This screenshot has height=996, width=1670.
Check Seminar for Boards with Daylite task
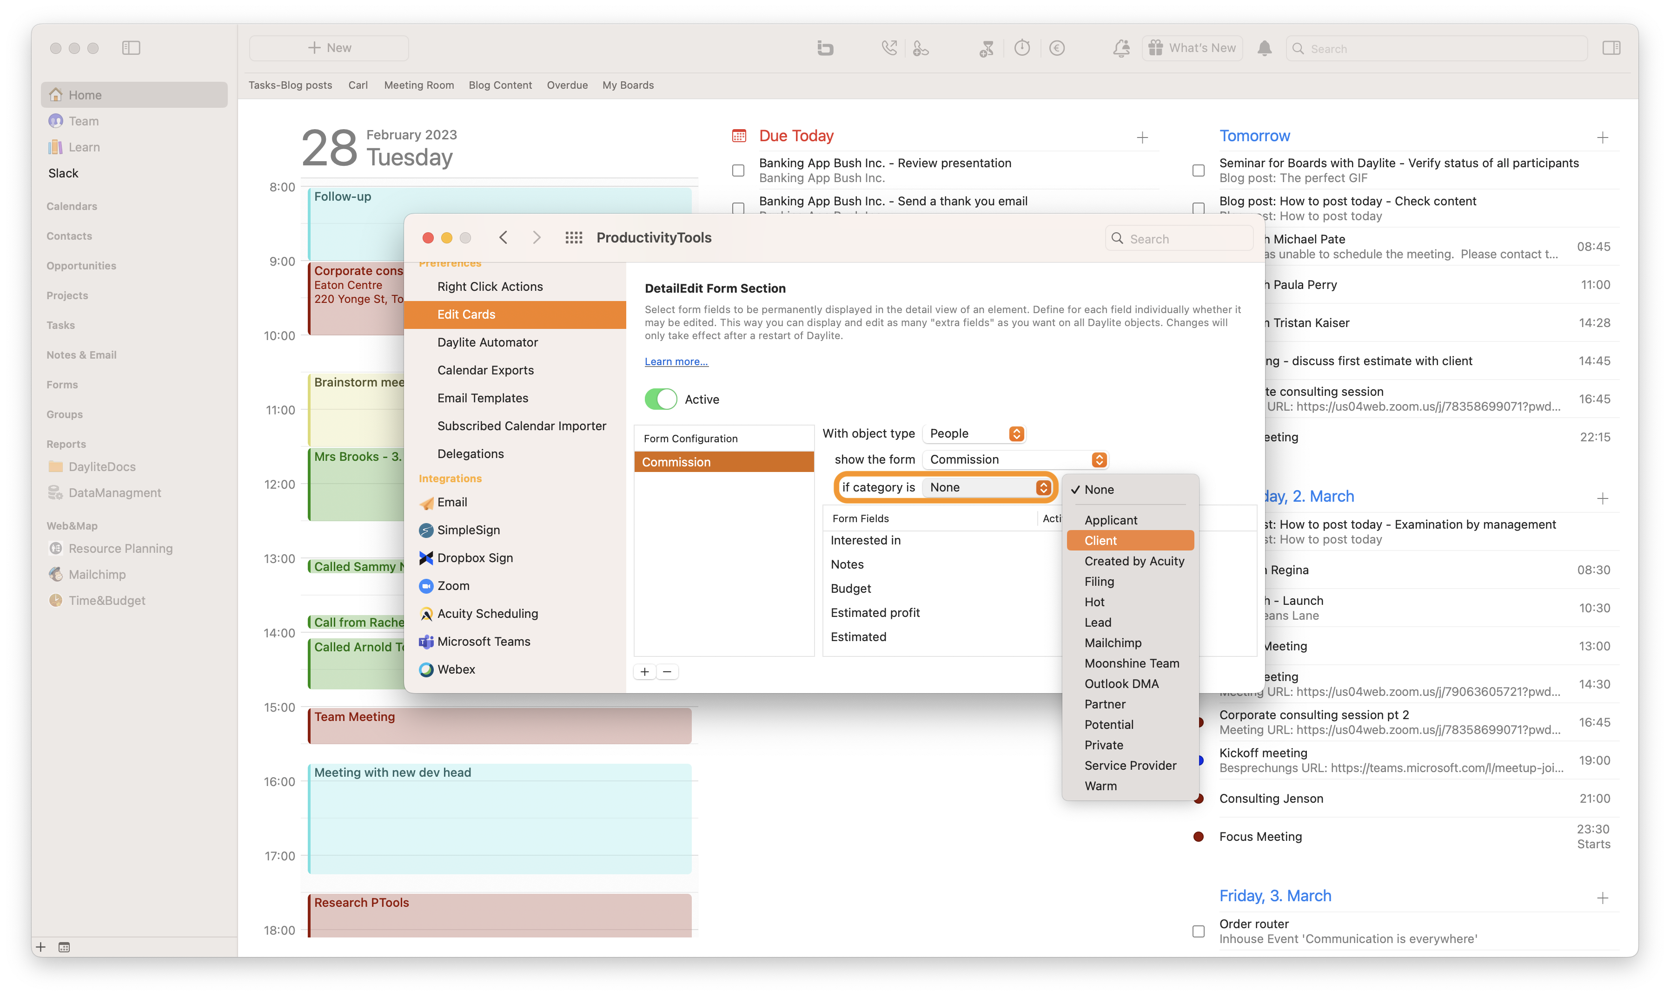click(x=1198, y=170)
